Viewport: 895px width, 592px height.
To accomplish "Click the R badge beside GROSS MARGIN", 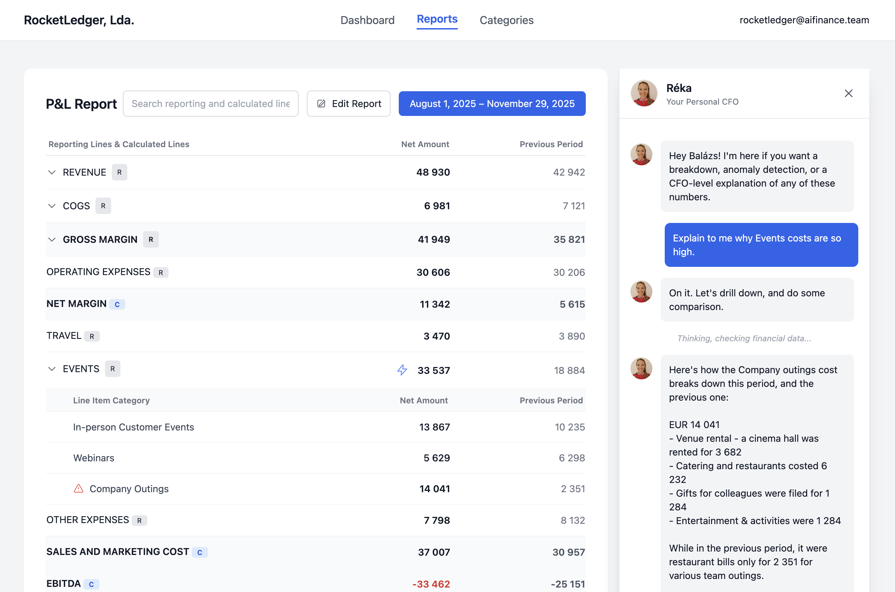I will pos(151,239).
